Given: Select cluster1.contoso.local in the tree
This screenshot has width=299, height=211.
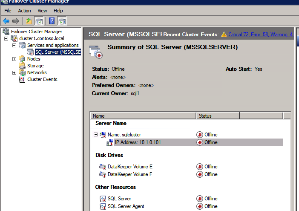Looking at the screenshot, I should (x=42, y=38).
